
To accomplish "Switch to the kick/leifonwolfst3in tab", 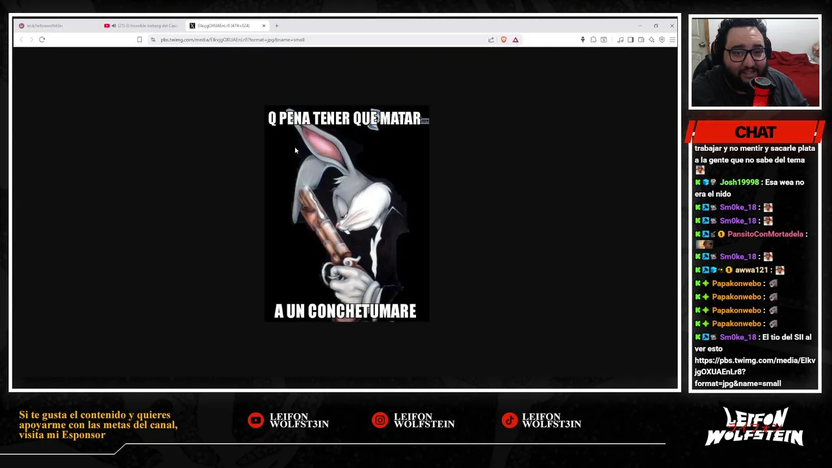I will tap(57, 26).
